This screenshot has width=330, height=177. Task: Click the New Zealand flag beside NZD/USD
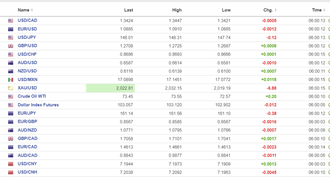[11, 71]
